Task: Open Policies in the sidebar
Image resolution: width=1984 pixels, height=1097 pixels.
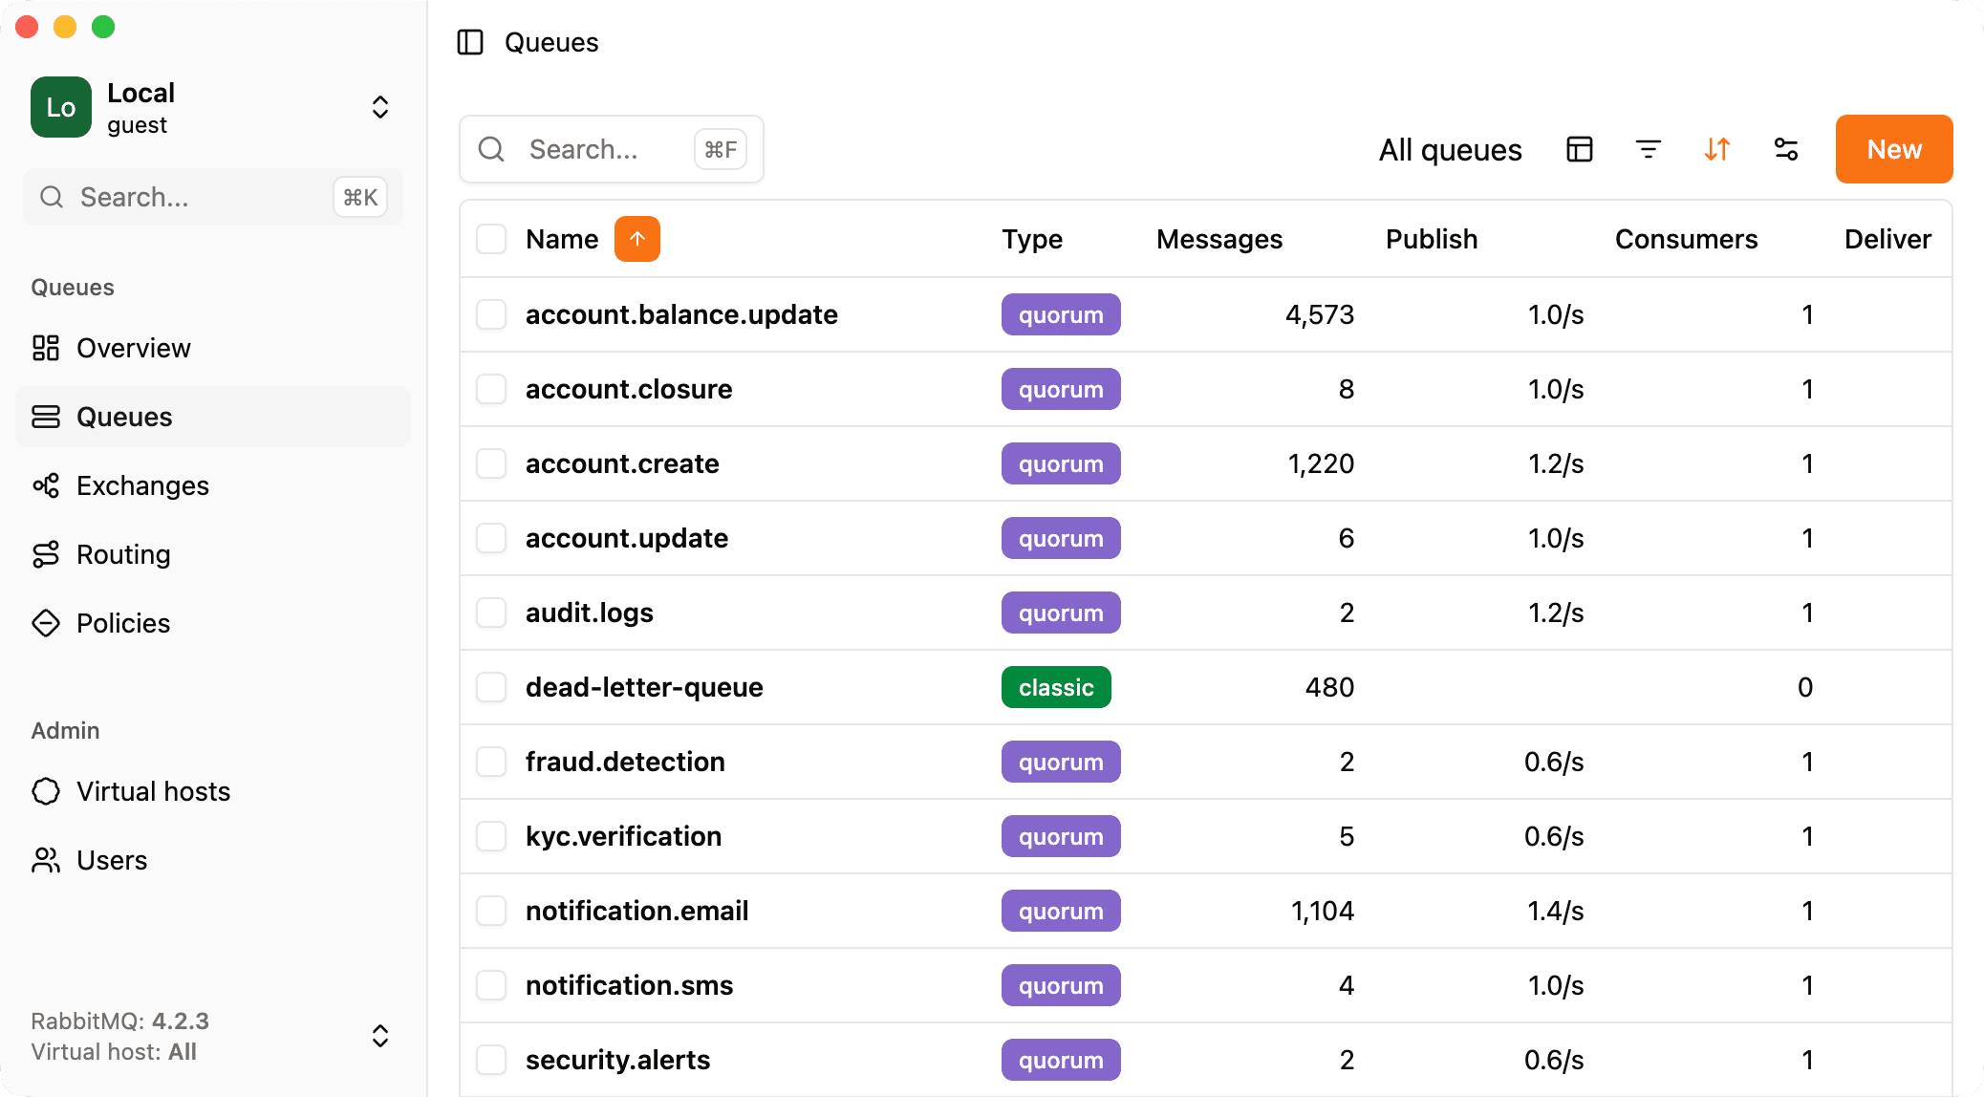Action: point(213,623)
